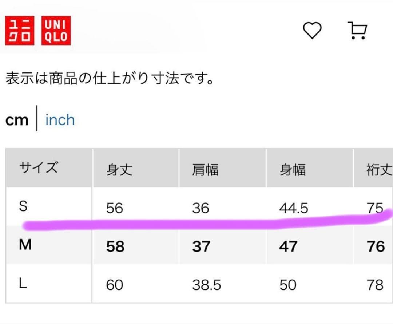
Task: Click the 表示は商品の仕上がり寸法です note text
Action: 109,79
